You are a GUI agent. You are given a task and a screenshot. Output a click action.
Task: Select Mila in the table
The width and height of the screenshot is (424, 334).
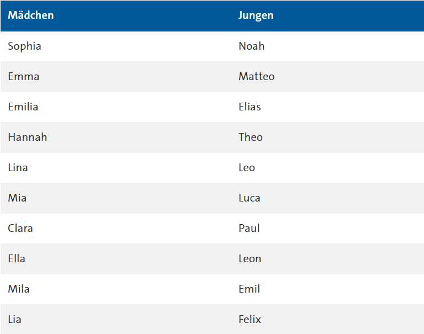(x=19, y=289)
